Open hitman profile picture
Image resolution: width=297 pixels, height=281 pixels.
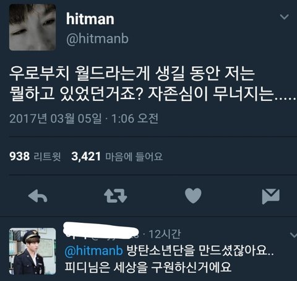pyautogui.click(x=32, y=27)
